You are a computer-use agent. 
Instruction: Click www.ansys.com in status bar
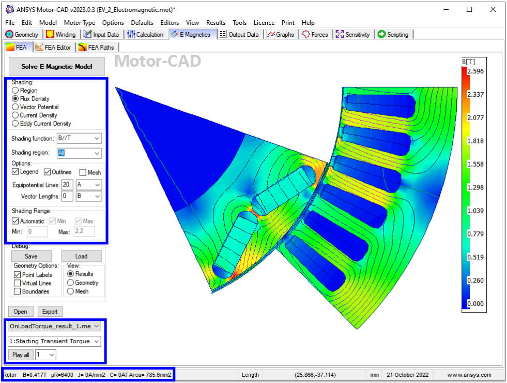point(469,375)
